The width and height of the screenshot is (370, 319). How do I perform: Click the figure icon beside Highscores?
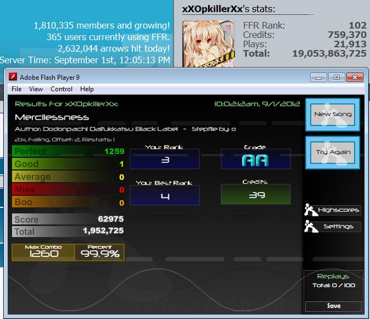(x=310, y=210)
